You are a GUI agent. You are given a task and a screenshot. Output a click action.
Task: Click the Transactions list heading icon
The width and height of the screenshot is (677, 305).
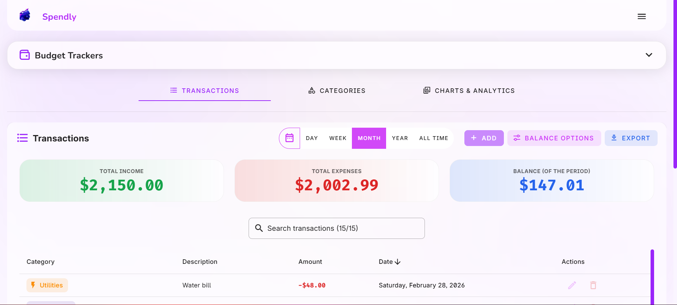(23, 138)
